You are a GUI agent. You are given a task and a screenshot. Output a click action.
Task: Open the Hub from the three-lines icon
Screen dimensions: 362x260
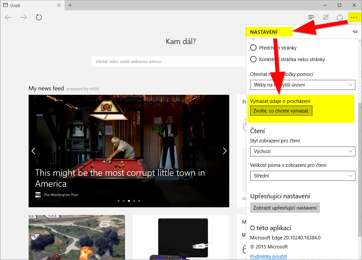[311, 17]
